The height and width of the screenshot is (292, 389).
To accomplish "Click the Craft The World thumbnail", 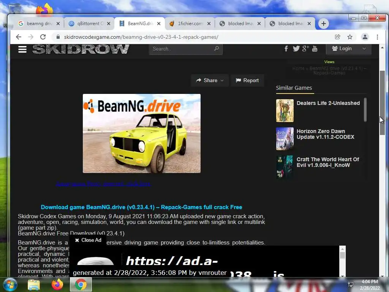I will click(x=285, y=167).
